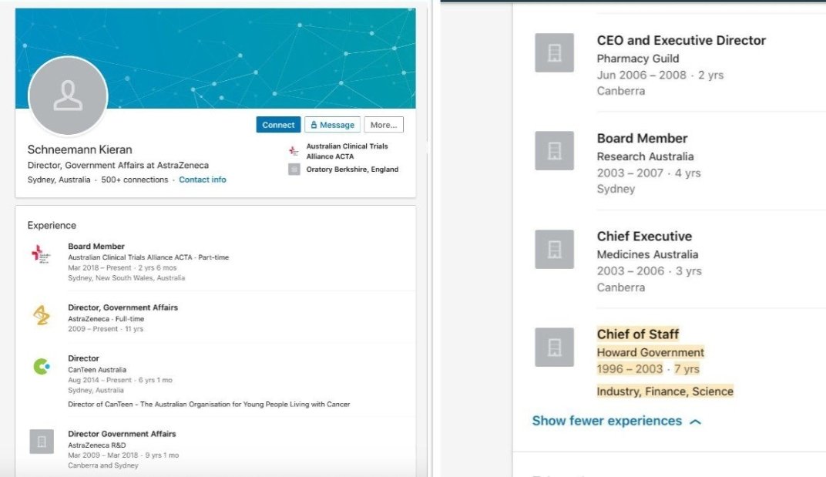The height and width of the screenshot is (477, 826).
Task: Open Director Government Affairs AstraZeneca R&D title
Action: [x=122, y=434]
